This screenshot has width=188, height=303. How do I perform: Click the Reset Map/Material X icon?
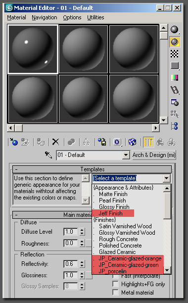[56, 142]
